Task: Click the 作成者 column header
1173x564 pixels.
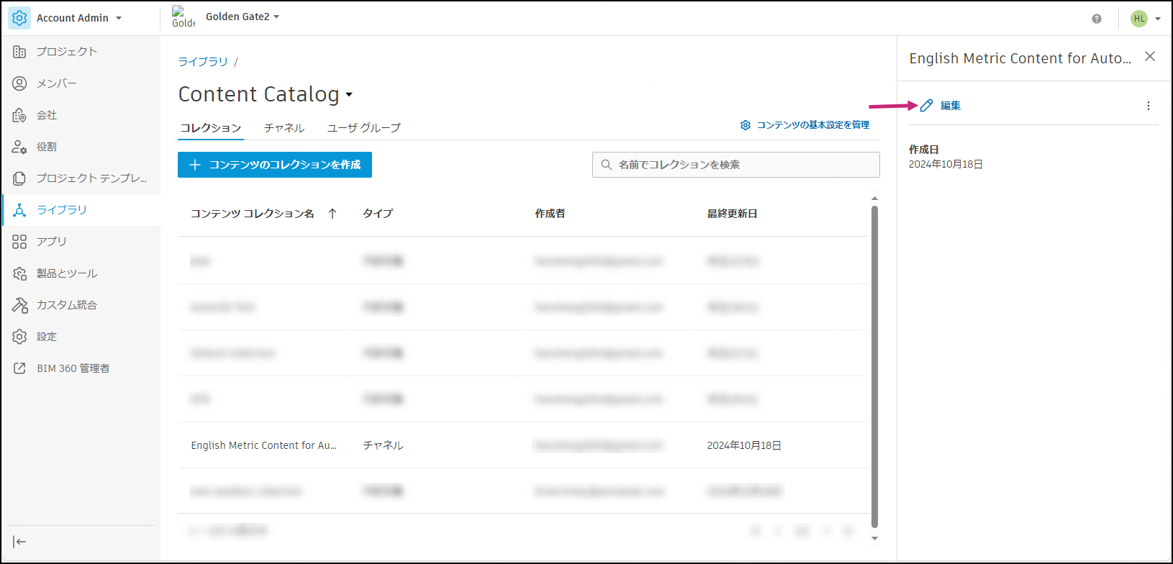Action: click(550, 214)
